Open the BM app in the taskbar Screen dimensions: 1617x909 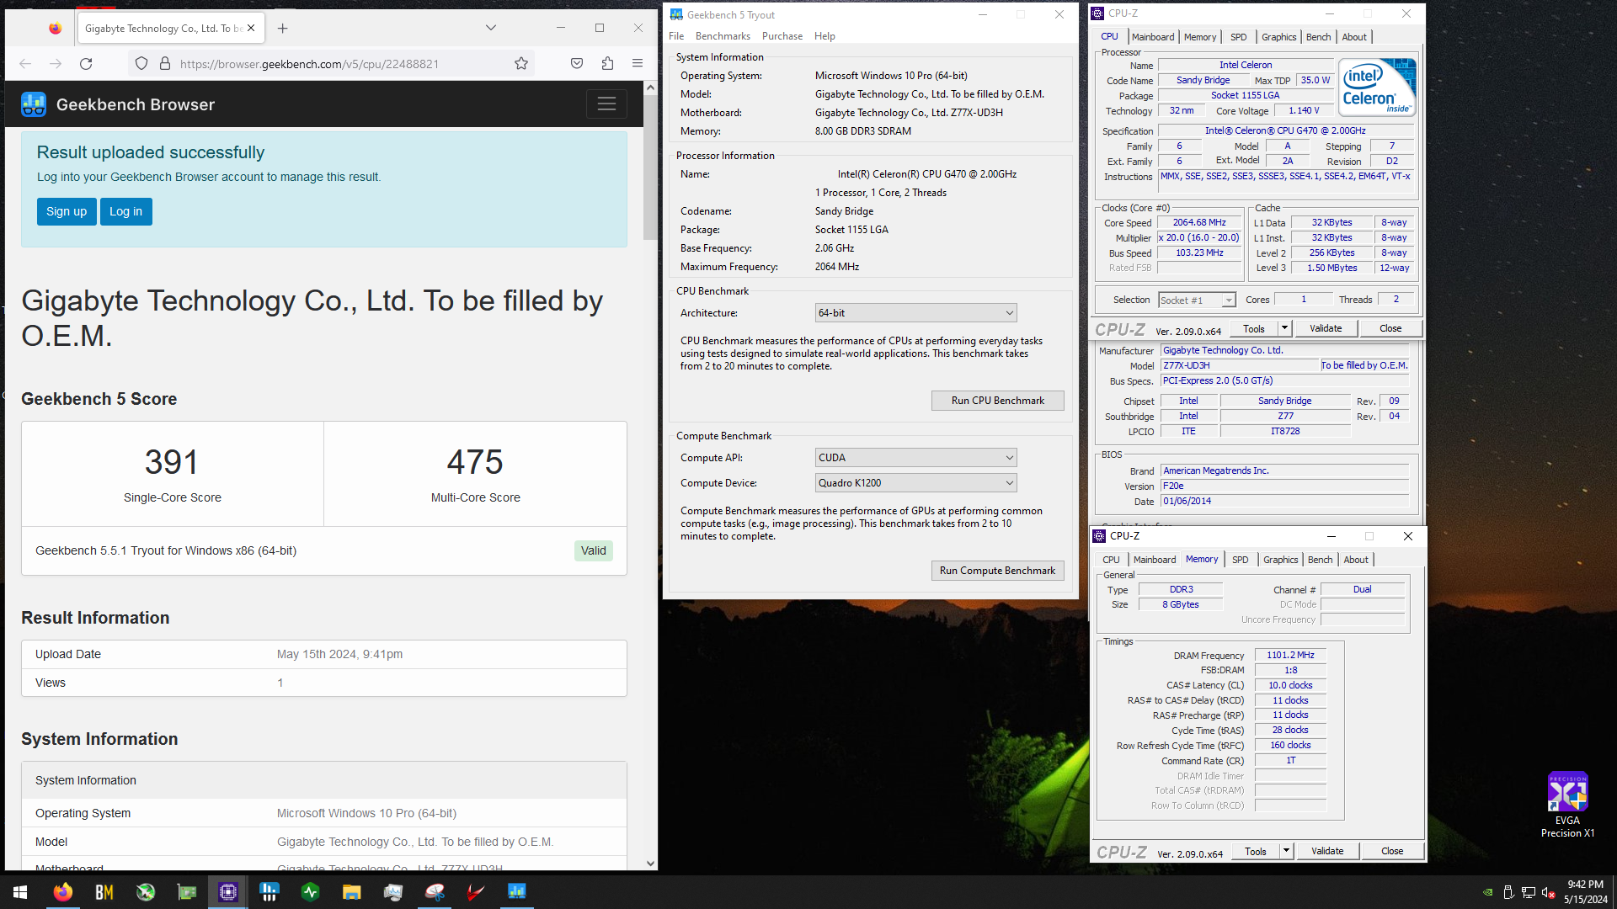(x=104, y=892)
